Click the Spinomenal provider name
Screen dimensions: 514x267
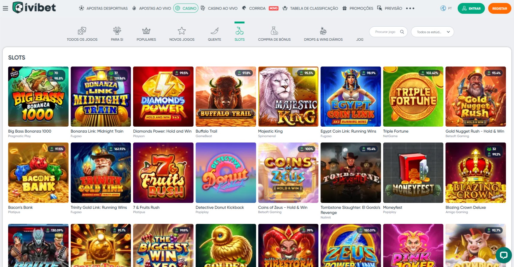pyautogui.click(x=267, y=136)
